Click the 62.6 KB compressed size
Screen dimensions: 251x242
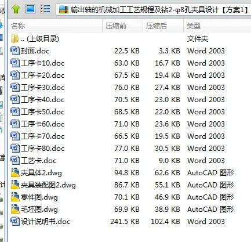168,173
